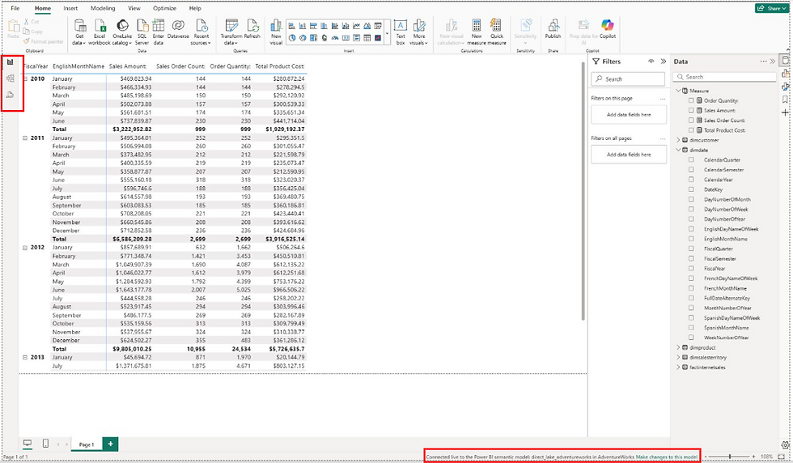Open the Dataverse connector

[x=178, y=29]
